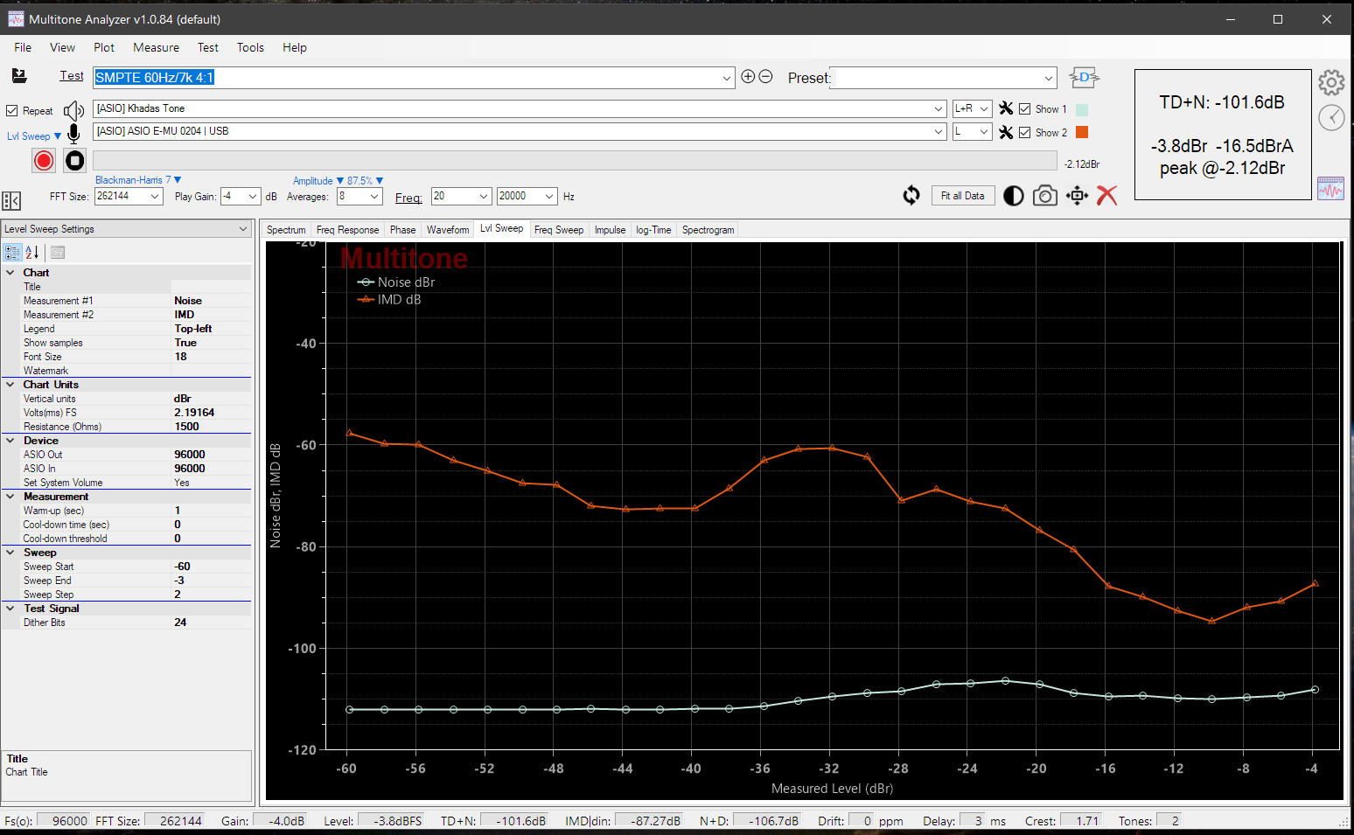
Task: Click the property pages icon in grid toolbar
Action: pos(58,253)
